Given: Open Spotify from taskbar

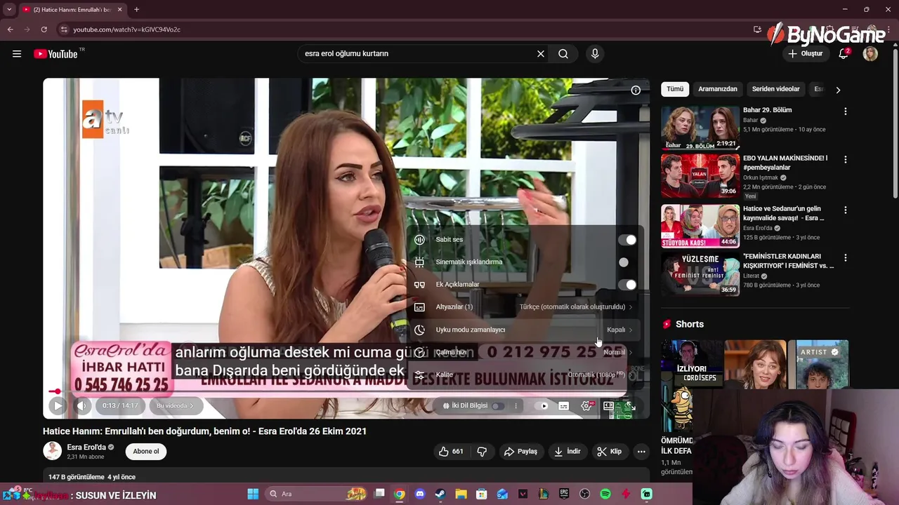Looking at the screenshot, I should coord(605,494).
